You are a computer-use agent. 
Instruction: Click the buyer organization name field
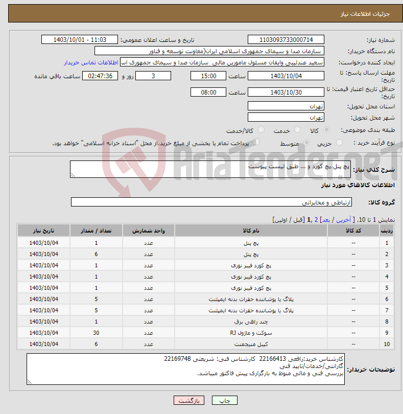pos(209,51)
